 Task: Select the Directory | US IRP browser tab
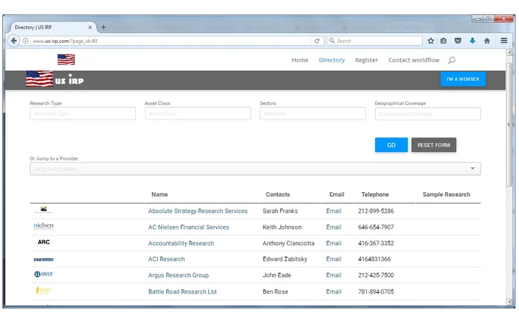(x=51, y=28)
